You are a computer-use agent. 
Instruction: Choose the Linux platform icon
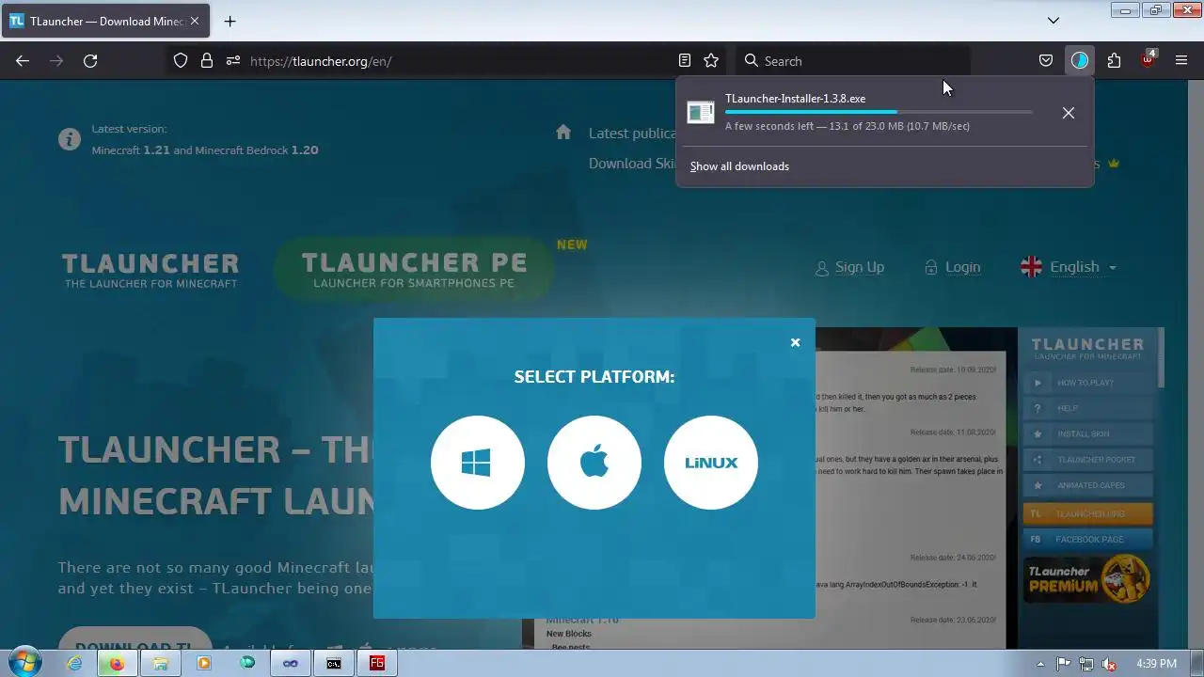(710, 463)
